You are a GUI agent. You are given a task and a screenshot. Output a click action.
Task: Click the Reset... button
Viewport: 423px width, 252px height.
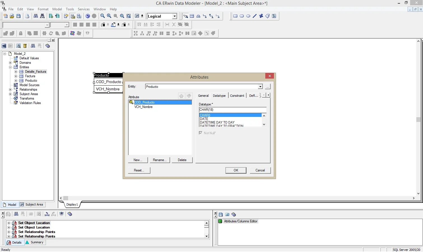[x=139, y=170]
